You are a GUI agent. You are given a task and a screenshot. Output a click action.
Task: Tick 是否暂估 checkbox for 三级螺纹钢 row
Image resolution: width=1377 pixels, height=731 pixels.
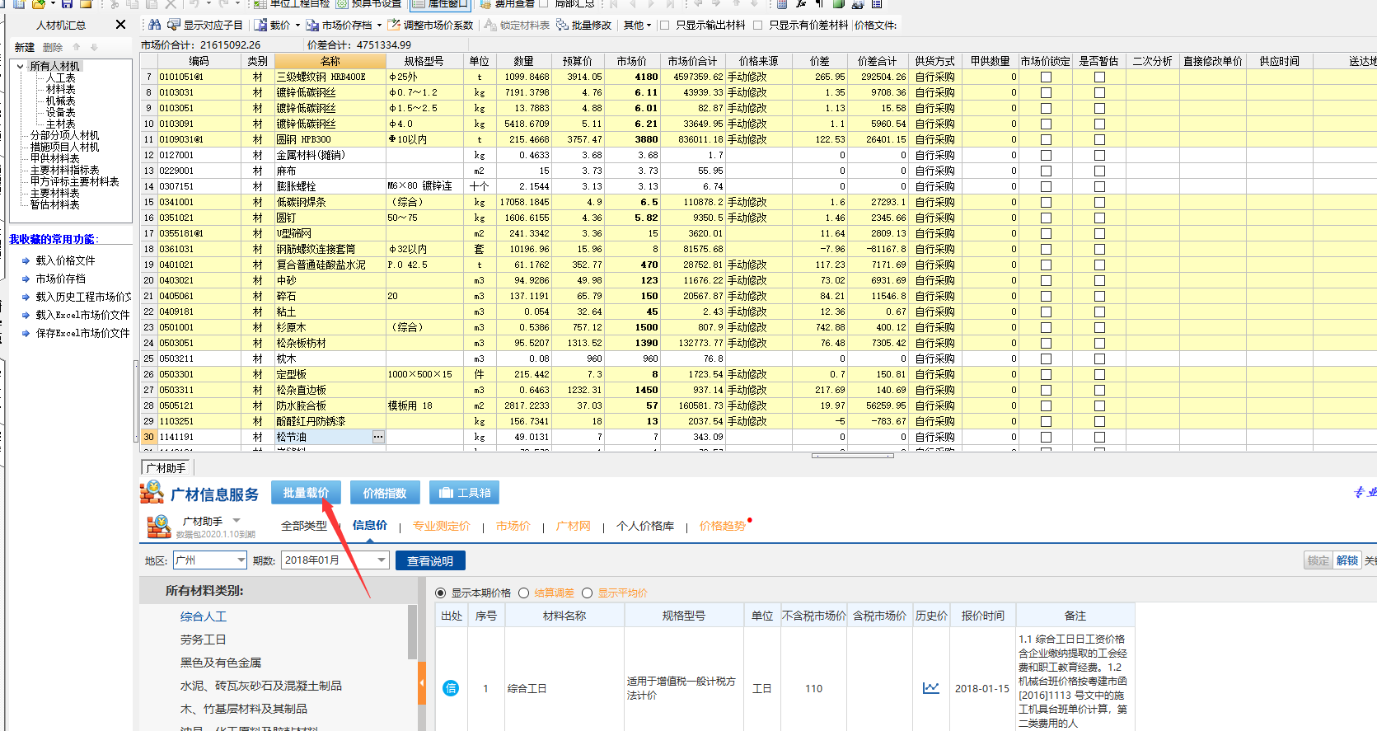pos(1099,77)
